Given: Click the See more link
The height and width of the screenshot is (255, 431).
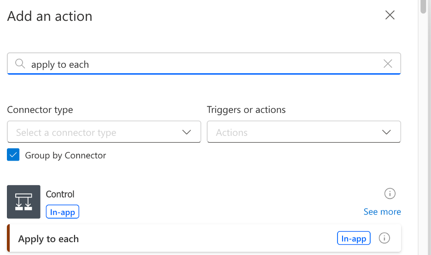Looking at the screenshot, I should coord(382,212).
